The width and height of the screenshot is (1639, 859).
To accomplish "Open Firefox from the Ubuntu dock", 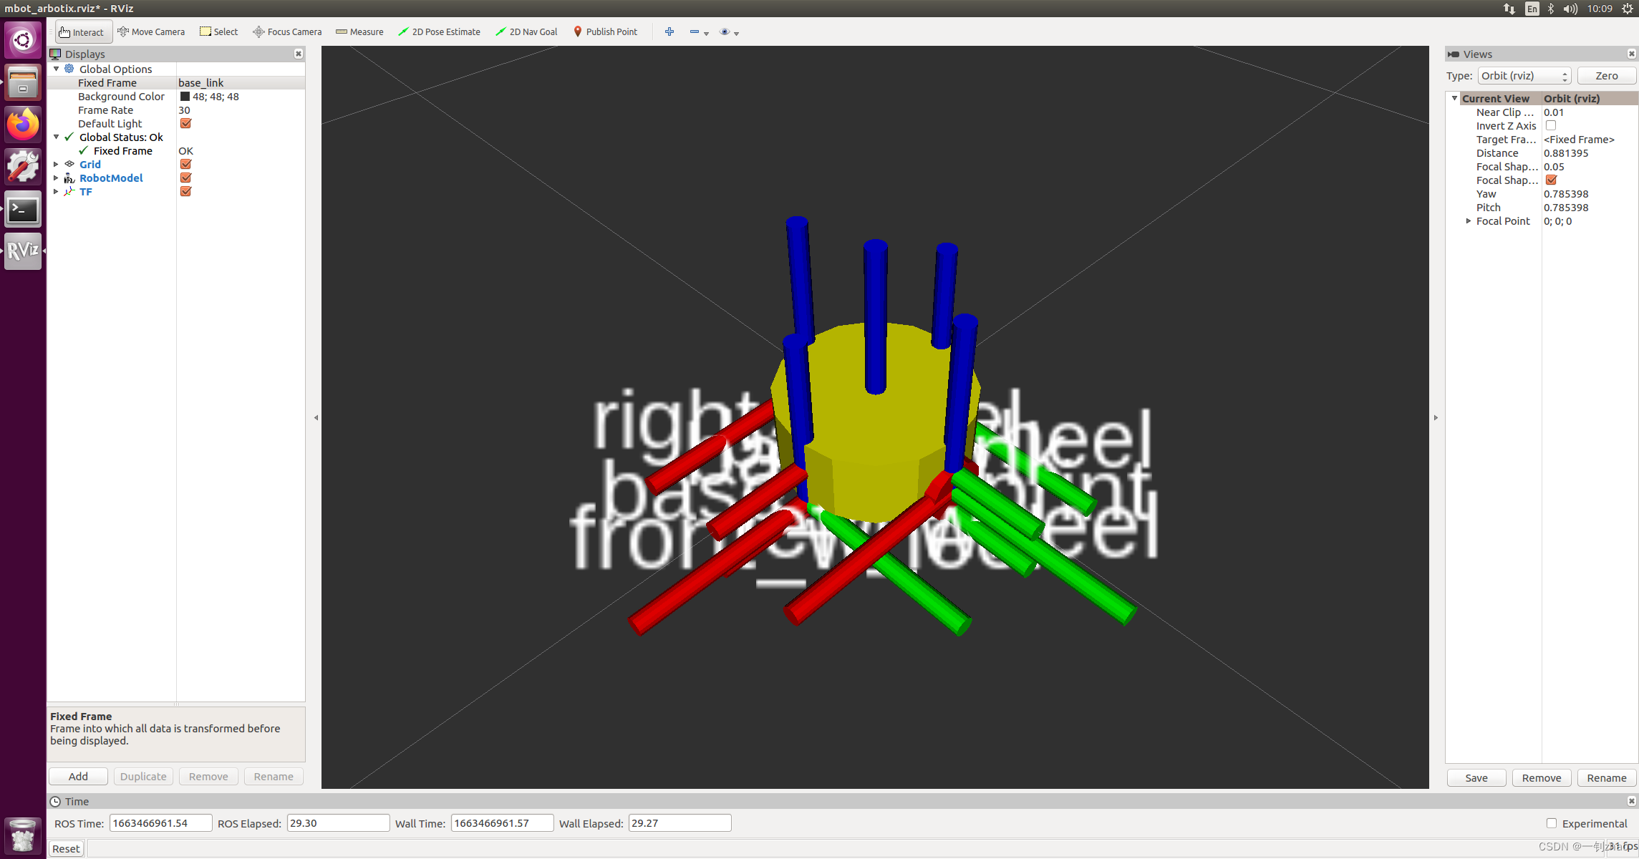I will 23,125.
